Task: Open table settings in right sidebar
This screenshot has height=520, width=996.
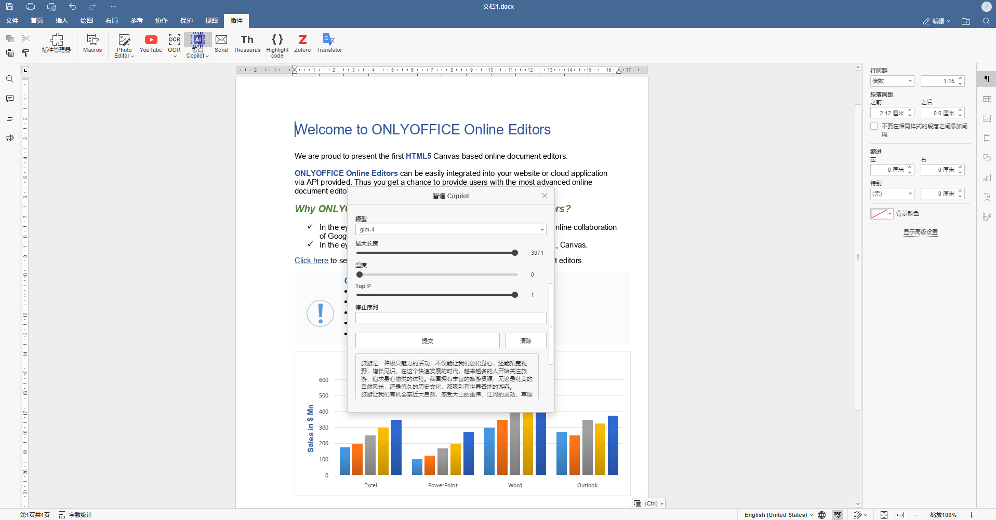Action: pos(987,99)
